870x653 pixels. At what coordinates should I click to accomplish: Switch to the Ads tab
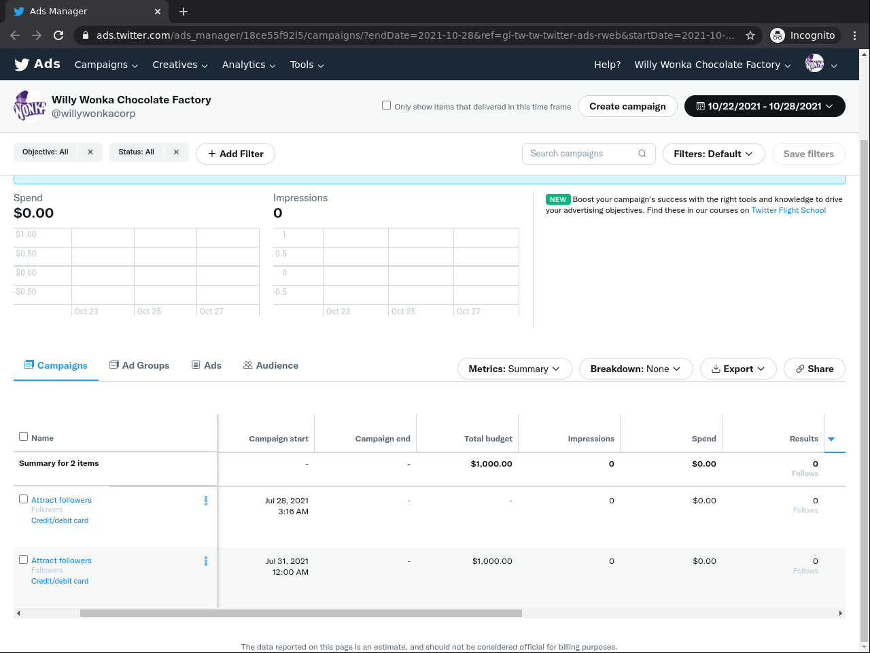pyautogui.click(x=207, y=365)
